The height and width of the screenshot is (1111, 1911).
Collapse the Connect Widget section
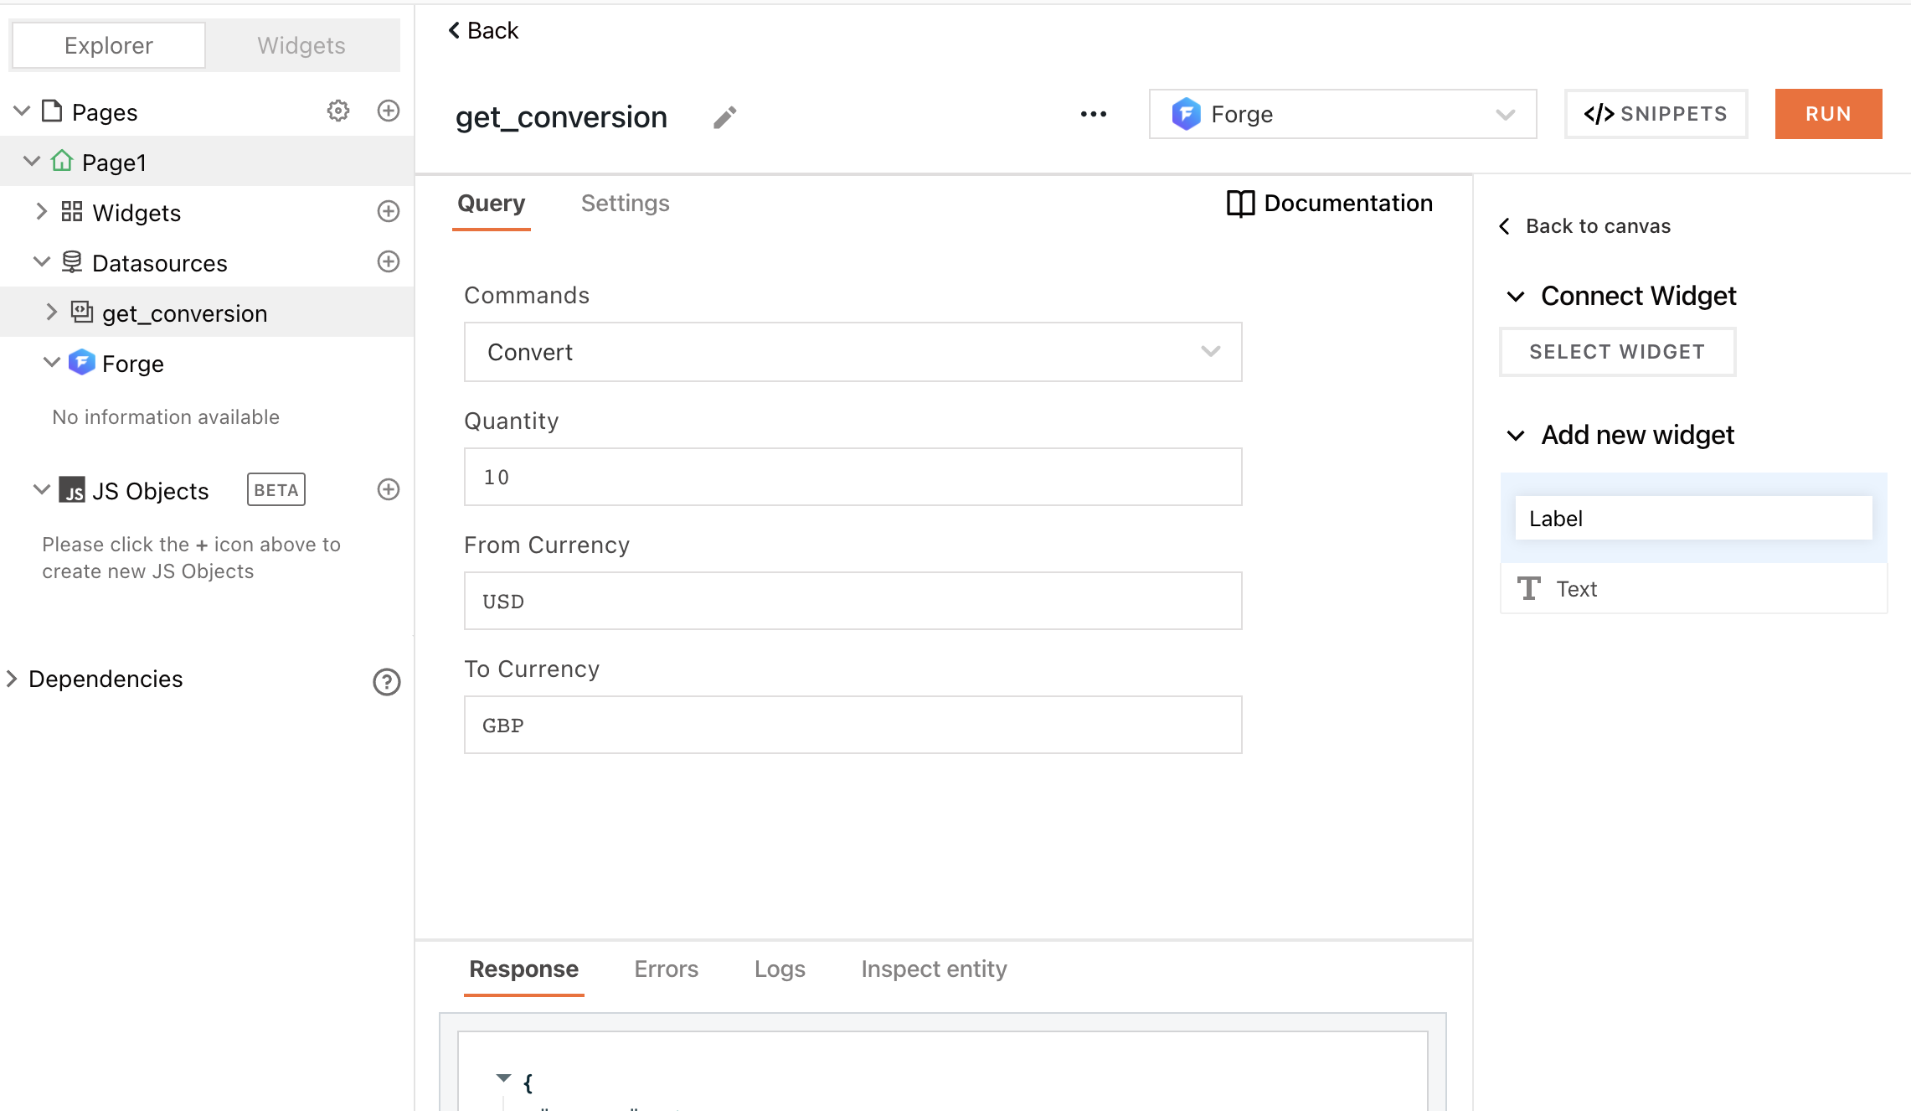point(1515,297)
